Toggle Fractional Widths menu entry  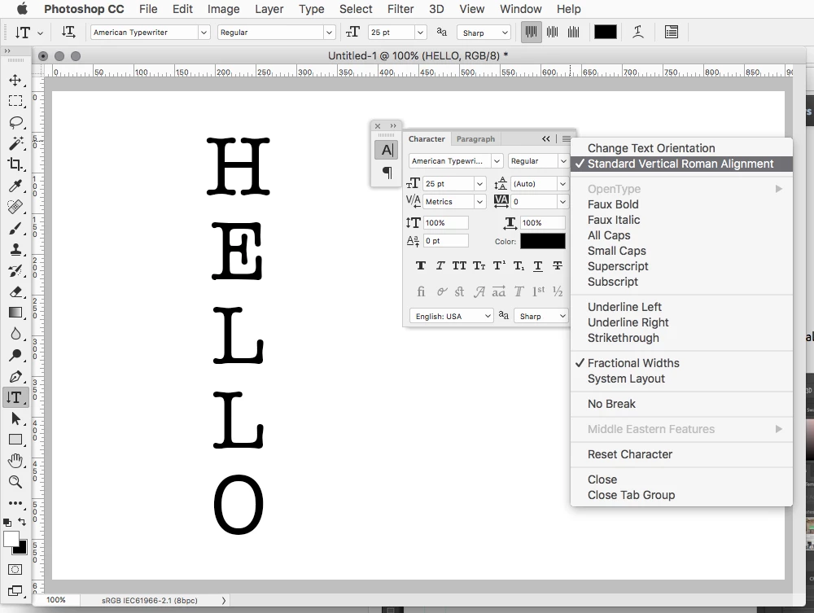[633, 363]
